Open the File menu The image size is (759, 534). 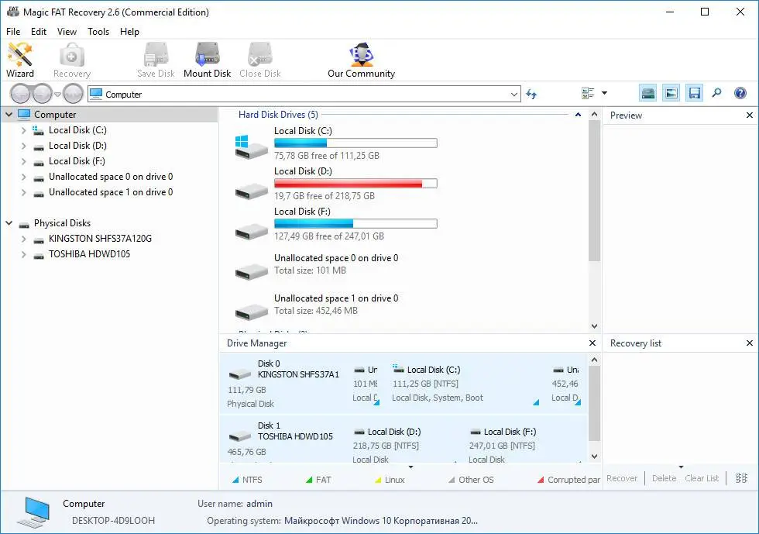pyautogui.click(x=13, y=32)
